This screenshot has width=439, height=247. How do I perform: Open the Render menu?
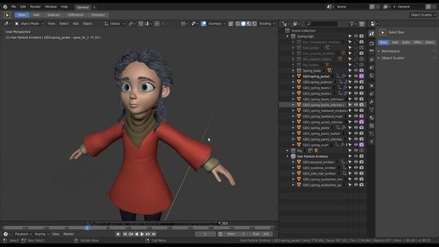click(35, 7)
